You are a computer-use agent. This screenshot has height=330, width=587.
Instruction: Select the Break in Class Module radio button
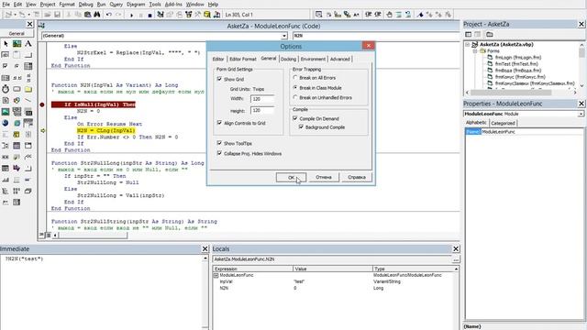(295, 88)
